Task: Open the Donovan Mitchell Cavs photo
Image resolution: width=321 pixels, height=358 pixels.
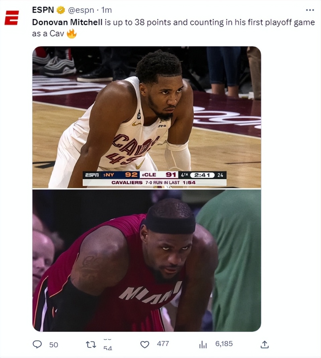Action: (x=146, y=117)
